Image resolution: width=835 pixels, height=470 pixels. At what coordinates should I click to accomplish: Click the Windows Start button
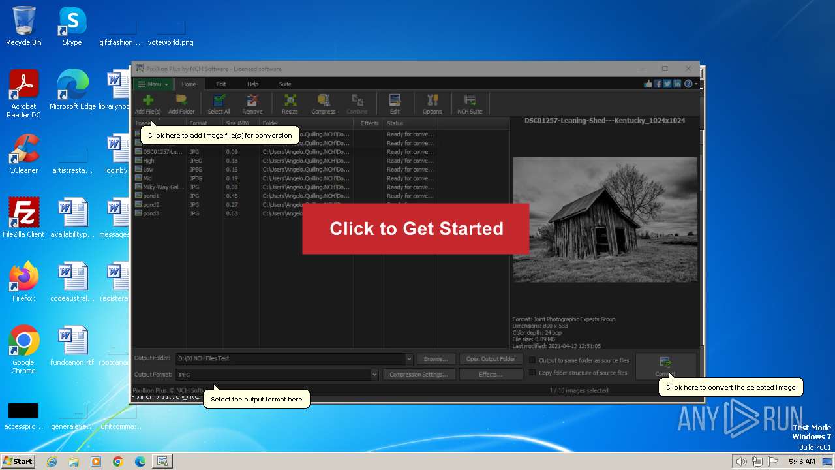click(18, 461)
